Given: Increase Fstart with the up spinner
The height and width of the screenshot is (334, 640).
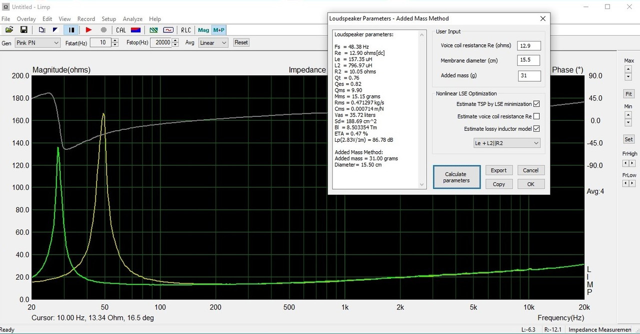Looking at the screenshot, I should (115, 40).
